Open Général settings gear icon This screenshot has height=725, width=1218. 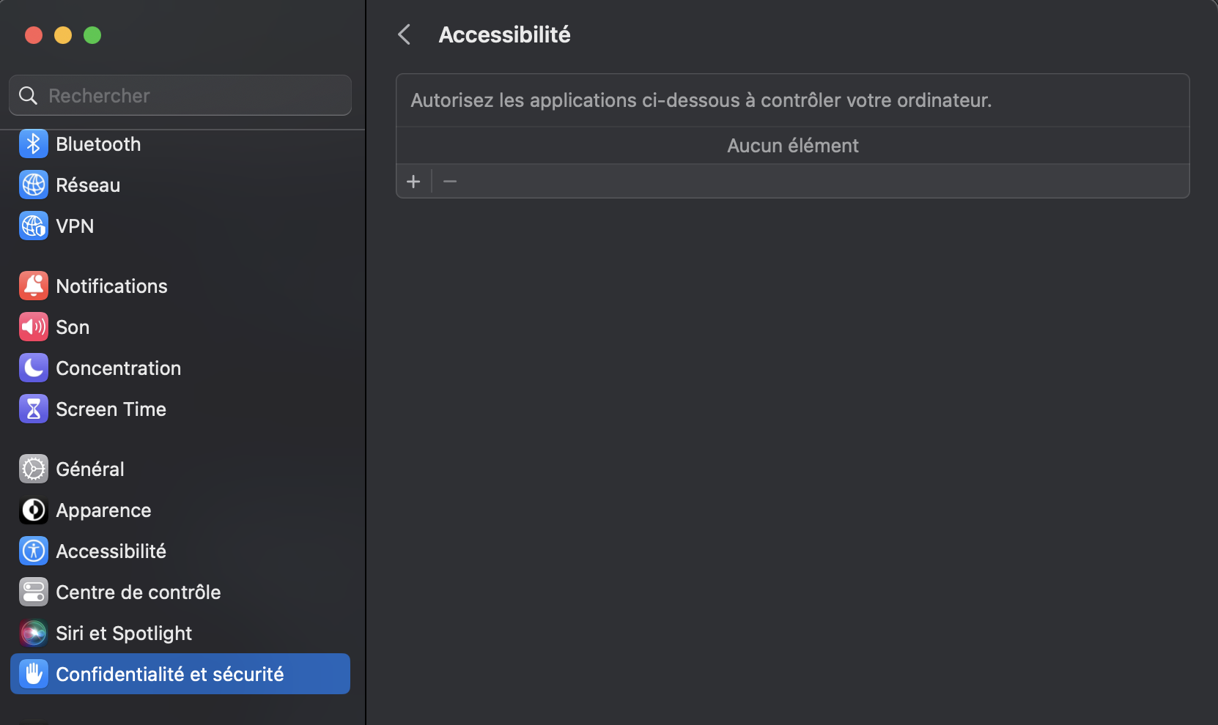point(33,469)
